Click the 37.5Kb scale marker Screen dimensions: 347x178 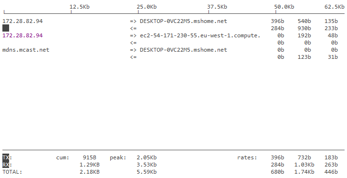tap(217, 7)
